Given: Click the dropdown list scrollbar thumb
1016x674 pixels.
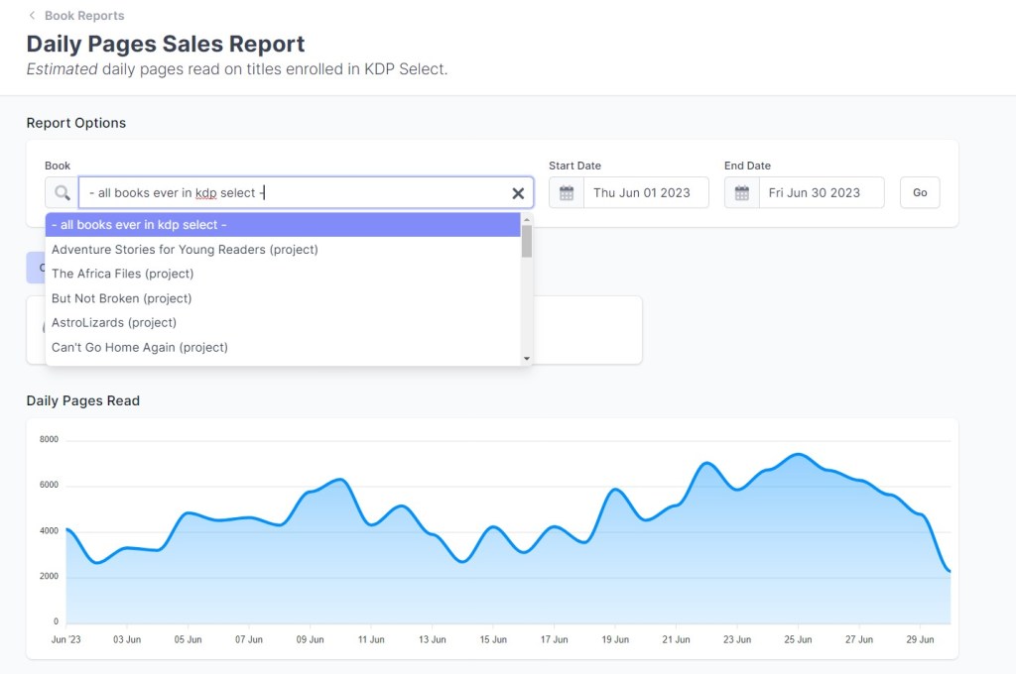Looking at the screenshot, I should click(527, 241).
